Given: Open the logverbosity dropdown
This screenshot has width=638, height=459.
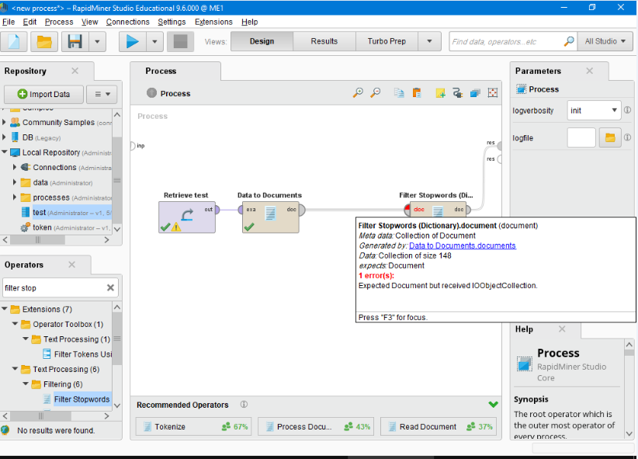Looking at the screenshot, I should (x=594, y=110).
